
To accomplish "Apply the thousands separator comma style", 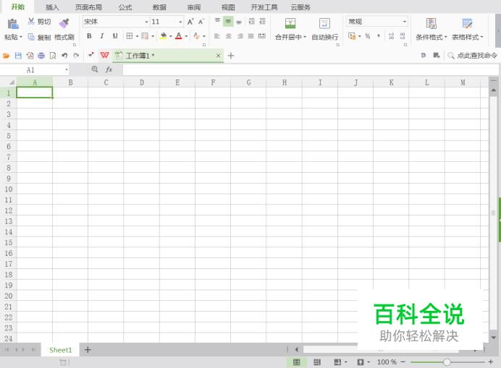I will click(x=379, y=36).
